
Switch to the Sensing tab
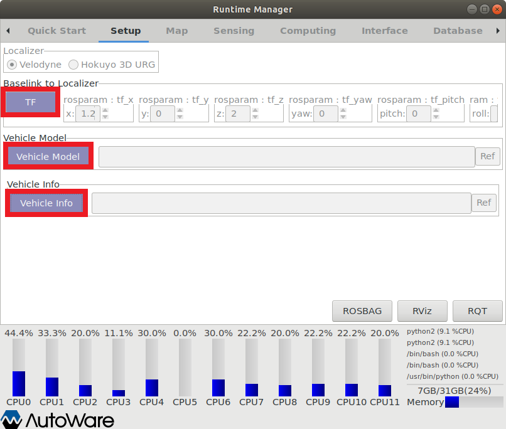pyautogui.click(x=234, y=31)
